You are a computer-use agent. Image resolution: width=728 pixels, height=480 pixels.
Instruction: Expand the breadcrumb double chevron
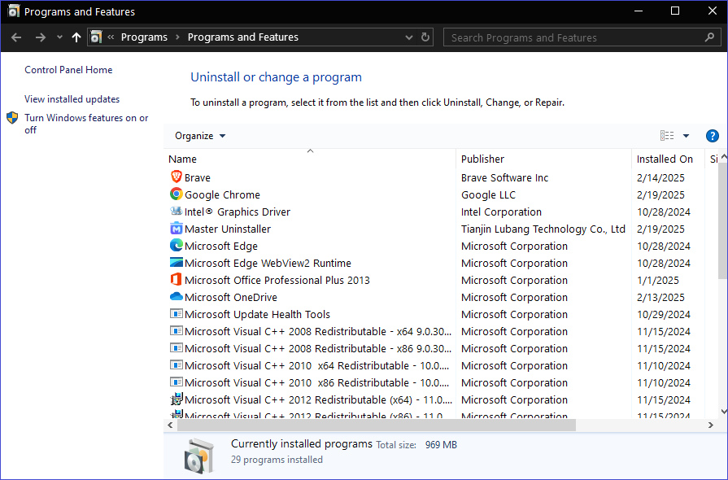pyautogui.click(x=111, y=37)
